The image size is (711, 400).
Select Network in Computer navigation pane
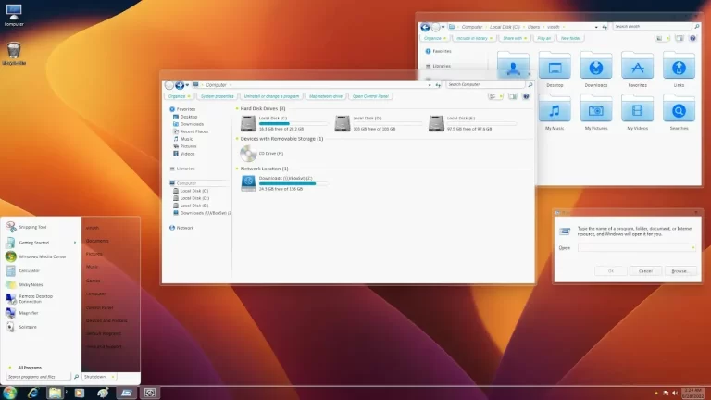click(181, 228)
